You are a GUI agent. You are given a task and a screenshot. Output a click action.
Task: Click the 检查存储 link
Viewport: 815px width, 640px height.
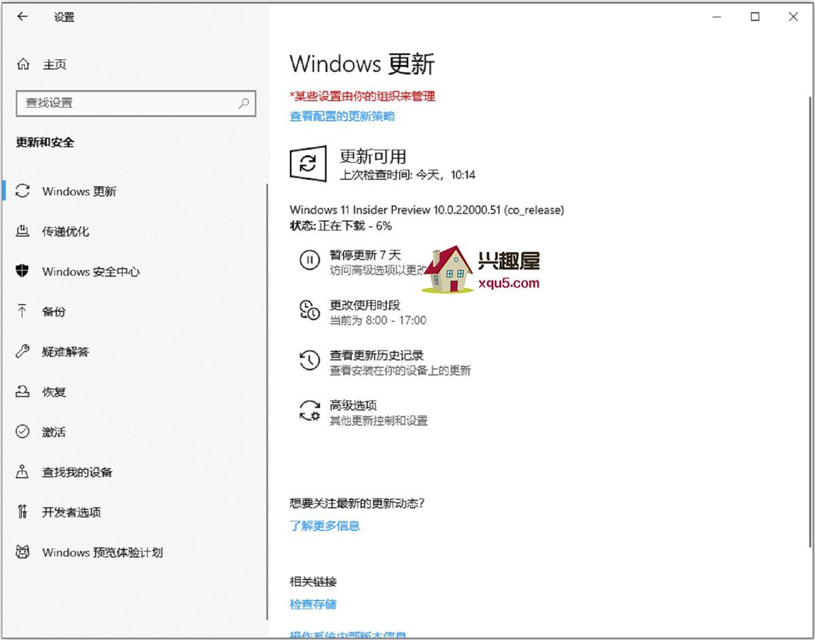coord(313,604)
